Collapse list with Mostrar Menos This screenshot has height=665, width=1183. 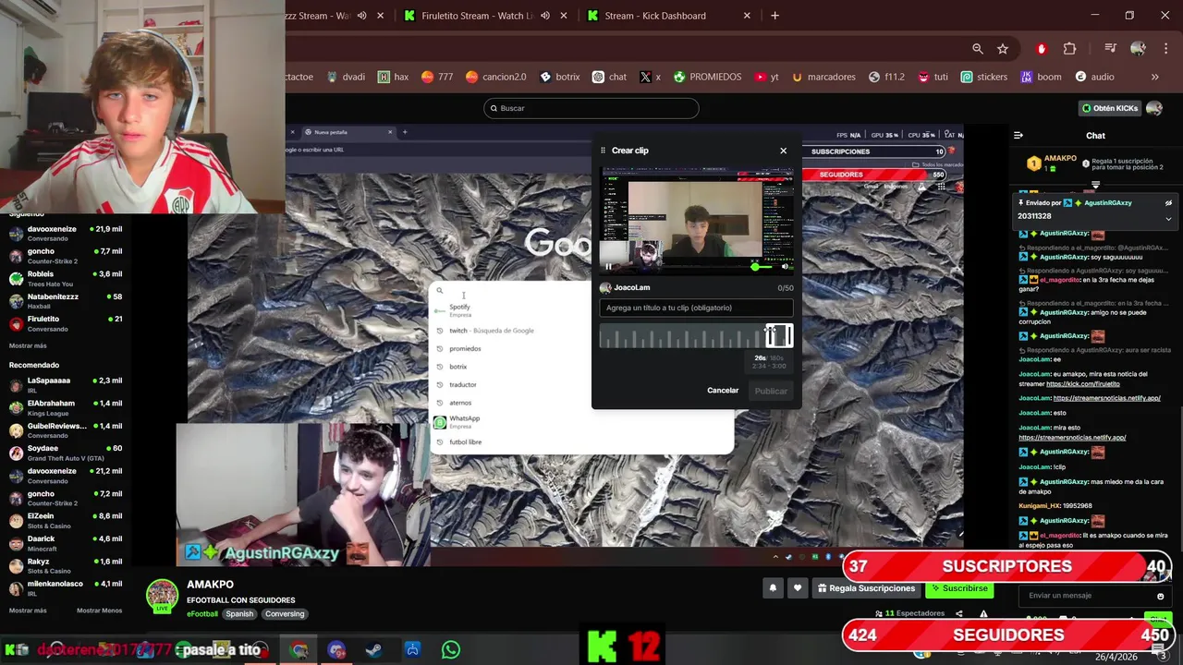[x=99, y=611]
